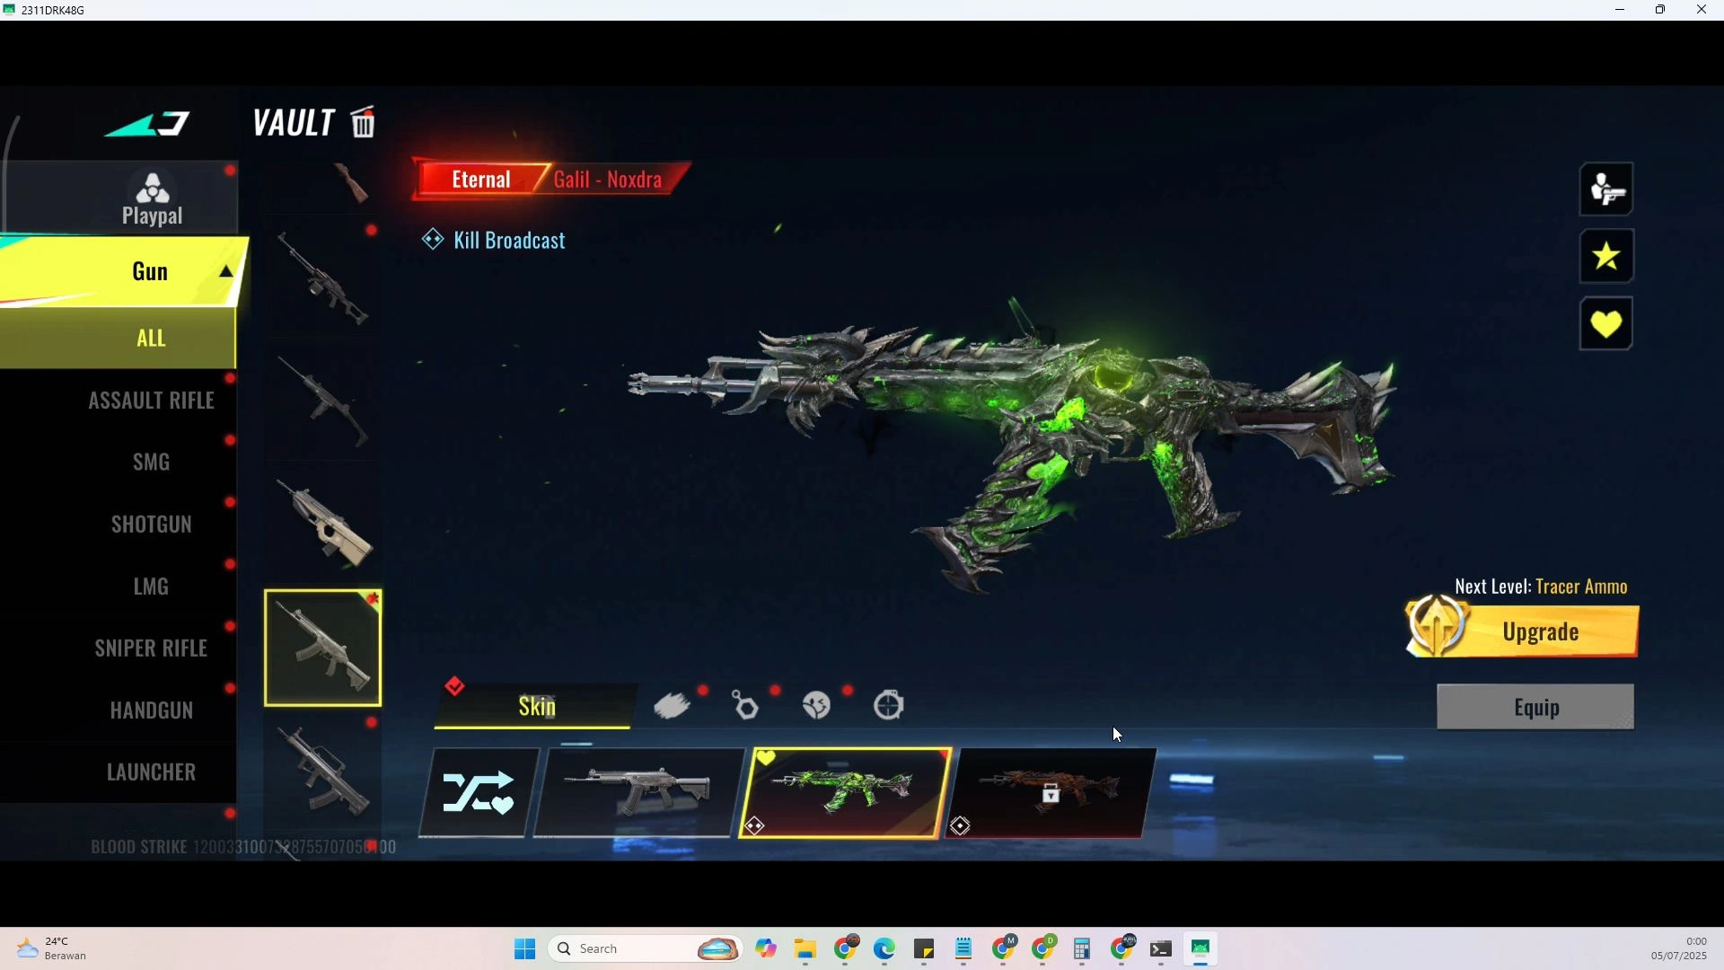
Task: Select the default Galil skin thumbnail
Action: pyautogui.click(x=638, y=793)
